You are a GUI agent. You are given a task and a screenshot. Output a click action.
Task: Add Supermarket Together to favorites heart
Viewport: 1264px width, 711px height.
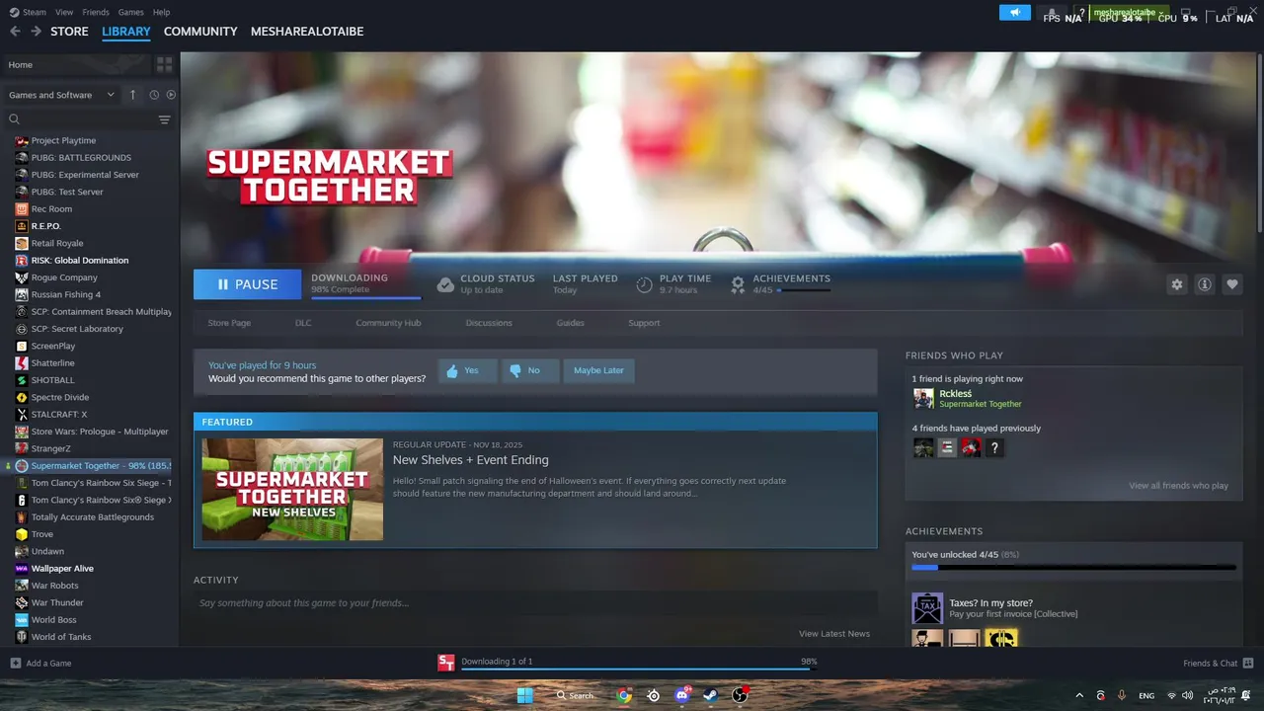click(1231, 284)
